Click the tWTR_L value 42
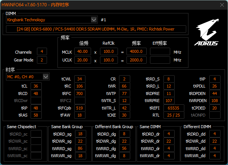 125,108
